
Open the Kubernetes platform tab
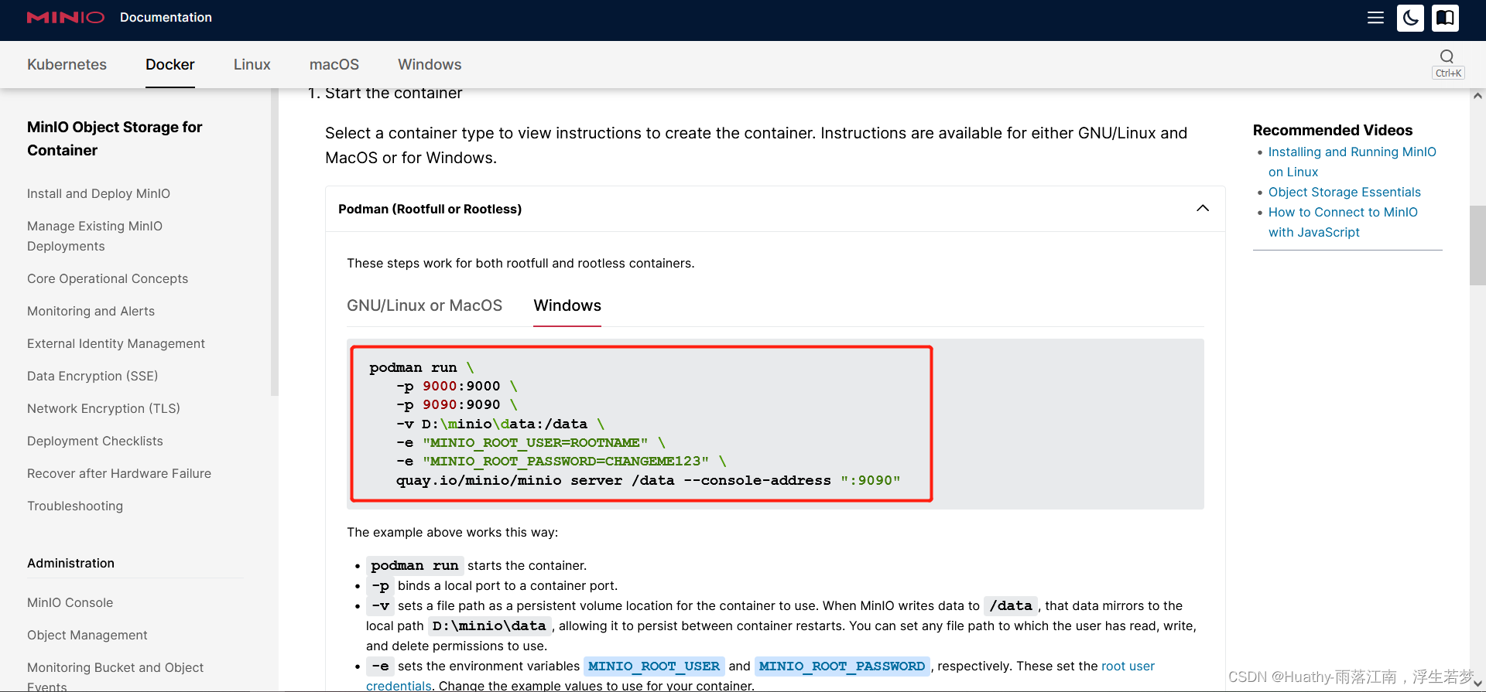[67, 64]
